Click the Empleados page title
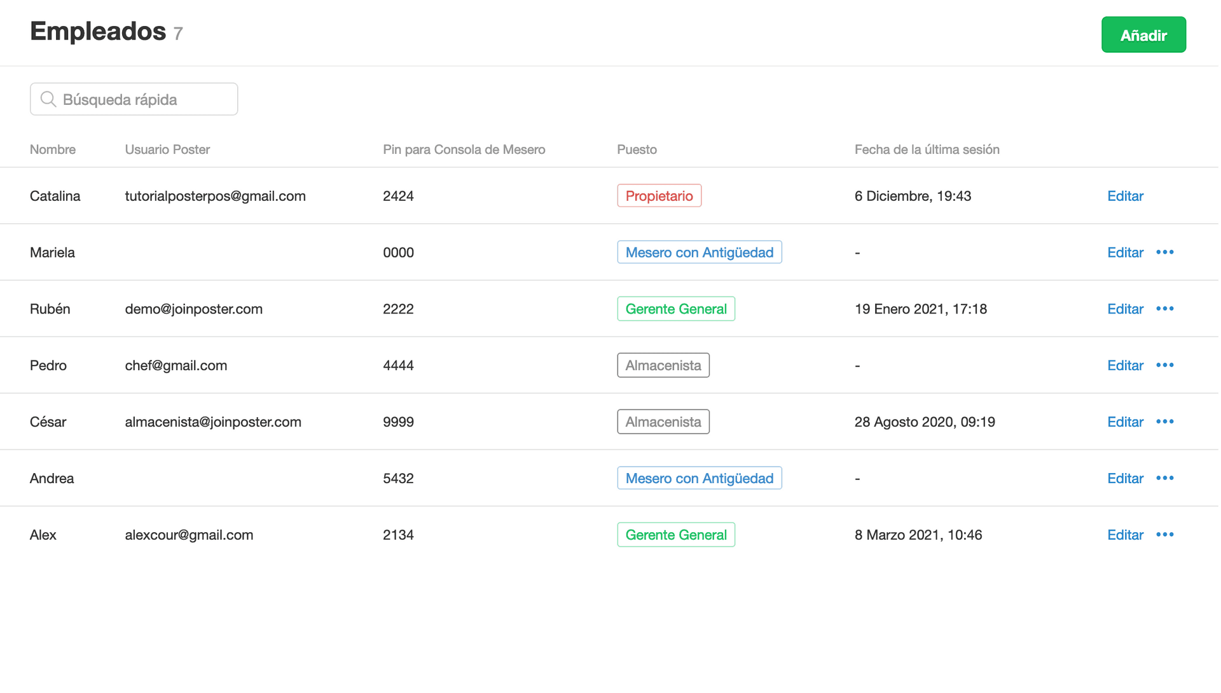The image size is (1221, 693). pos(98,32)
